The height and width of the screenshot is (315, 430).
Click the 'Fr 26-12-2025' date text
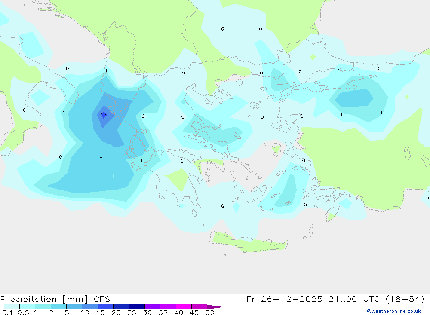(284, 299)
